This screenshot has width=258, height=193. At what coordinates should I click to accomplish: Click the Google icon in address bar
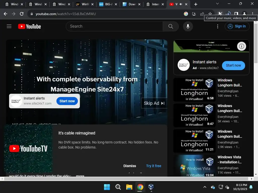pyautogui.click(x=186, y=14)
